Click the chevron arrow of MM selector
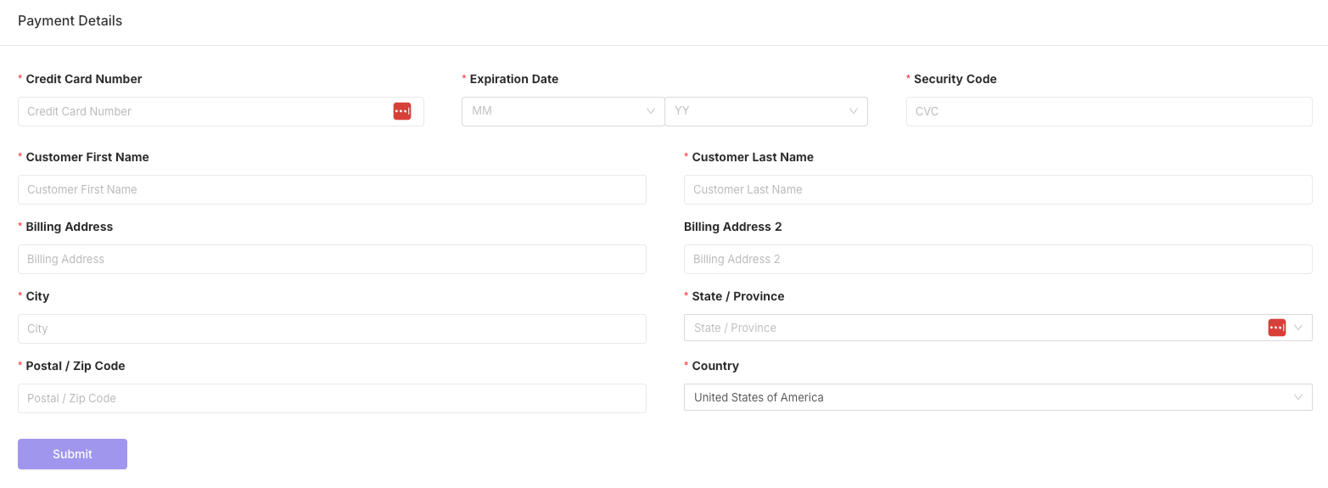The image size is (1328, 488). click(651, 111)
